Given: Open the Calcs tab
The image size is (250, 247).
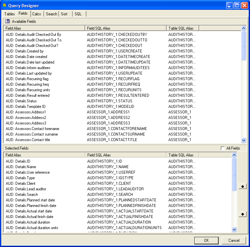Looking at the screenshot, I should (37, 14).
